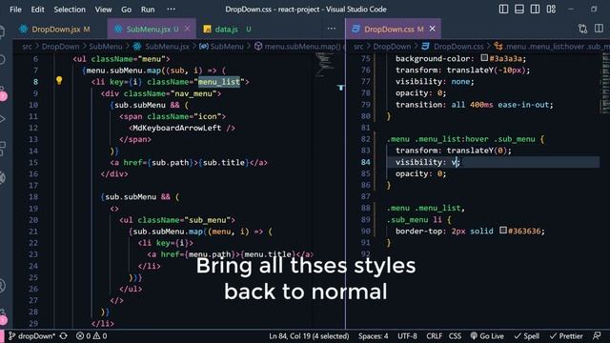This screenshot has width=610, height=343.
Task: Click line number 8 in SubMenu.jsx editor
Action: pos(35,82)
